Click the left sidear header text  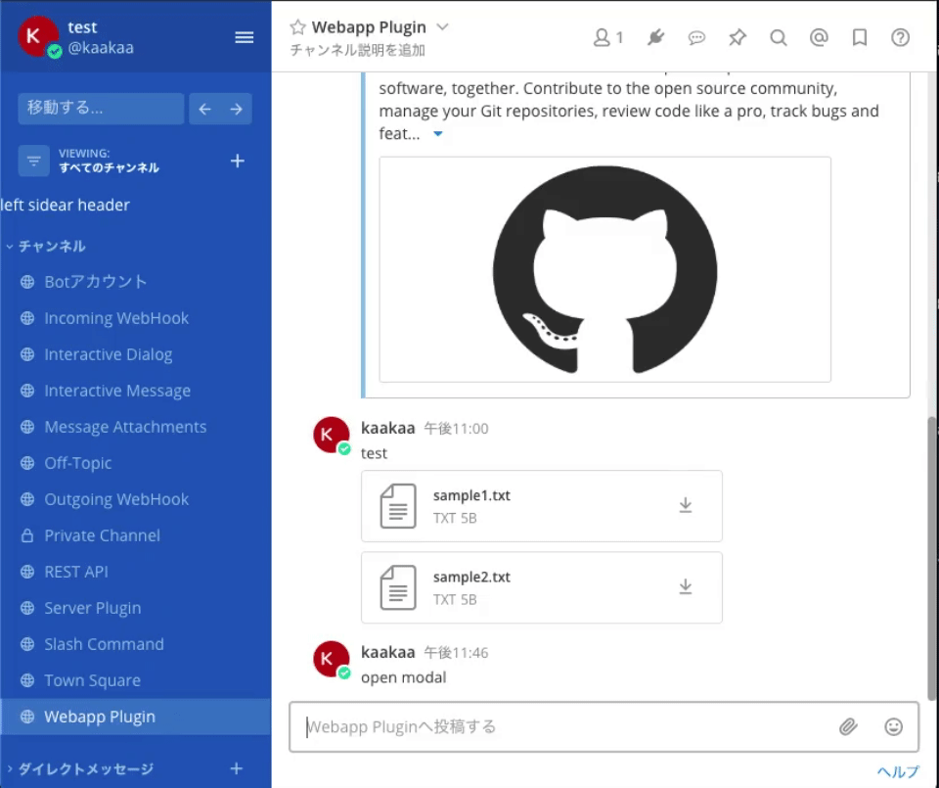(66, 205)
